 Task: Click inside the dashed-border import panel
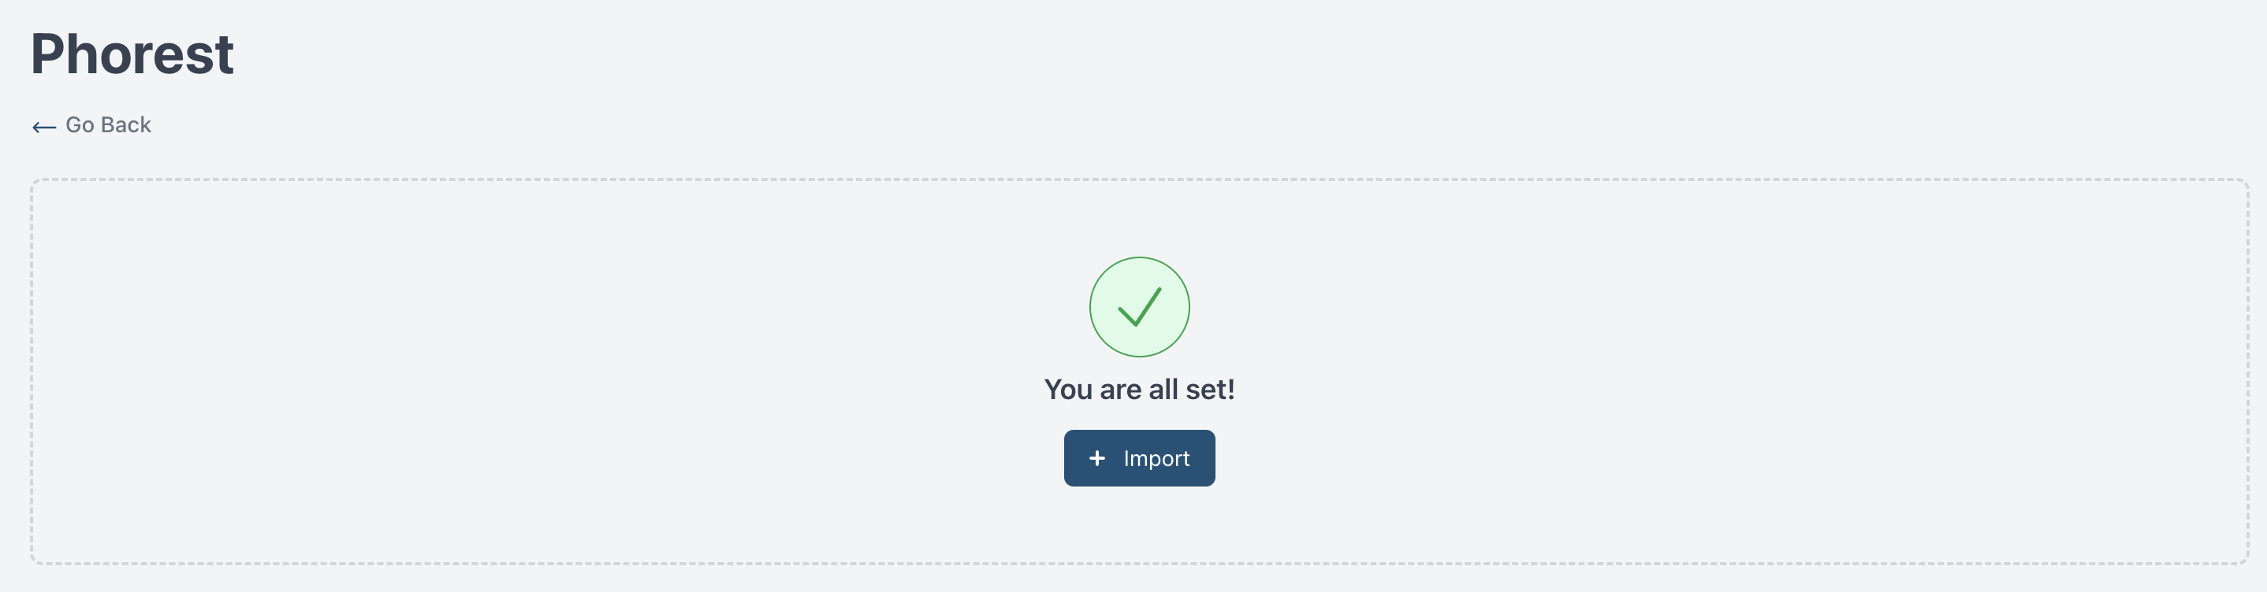coord(528,369)
